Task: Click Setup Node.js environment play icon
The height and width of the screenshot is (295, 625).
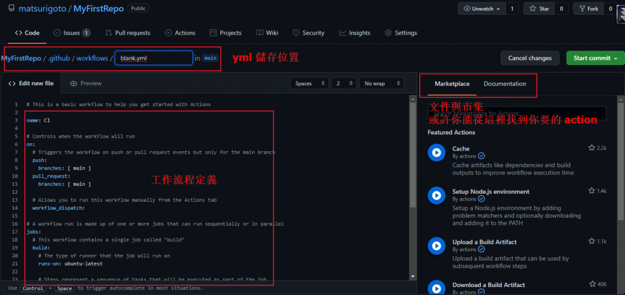Action: click(x=436, y=196)
